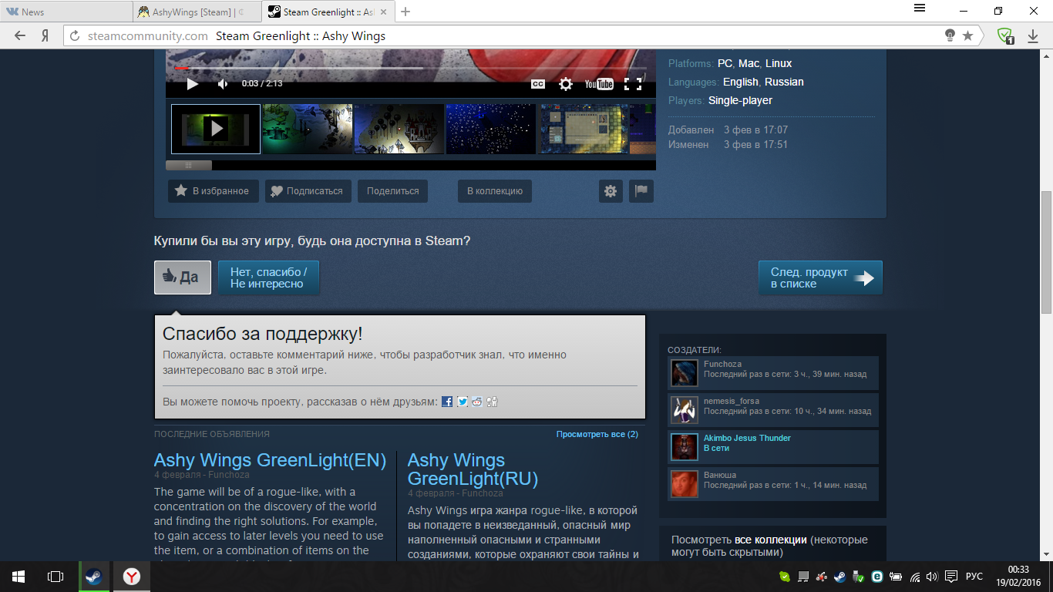Click the Yandex Я home button

[45, 35]
